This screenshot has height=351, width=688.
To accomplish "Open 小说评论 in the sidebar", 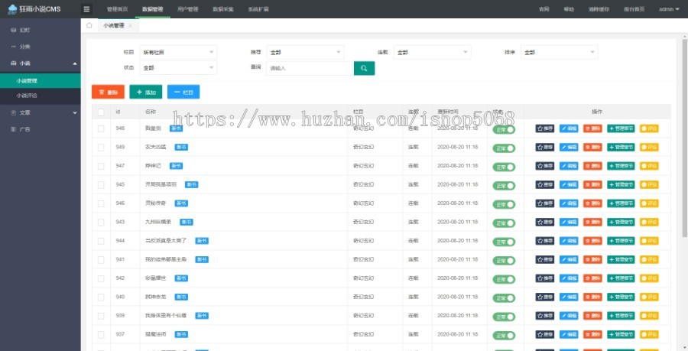I will tap(28, 96).
